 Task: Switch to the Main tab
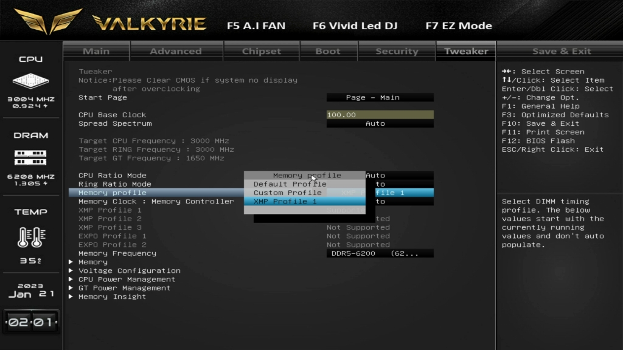point(96,51)
